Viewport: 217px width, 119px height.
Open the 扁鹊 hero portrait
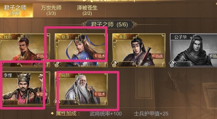tap(81, 88)
